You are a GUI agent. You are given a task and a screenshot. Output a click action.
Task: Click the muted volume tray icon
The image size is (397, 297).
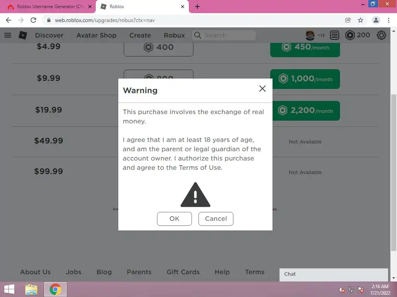click(x=342, y=290)
